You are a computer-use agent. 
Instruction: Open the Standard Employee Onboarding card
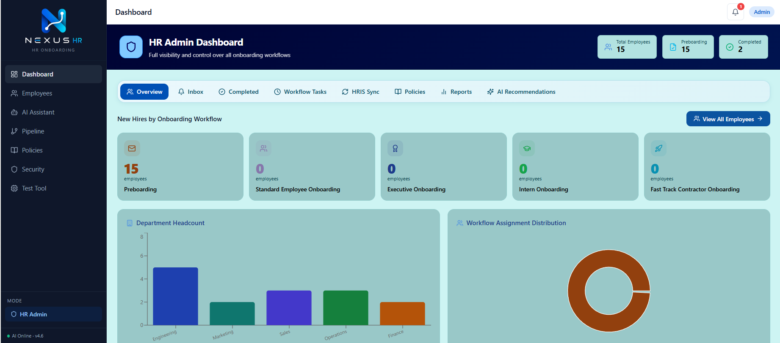click(x=312, y=166)
